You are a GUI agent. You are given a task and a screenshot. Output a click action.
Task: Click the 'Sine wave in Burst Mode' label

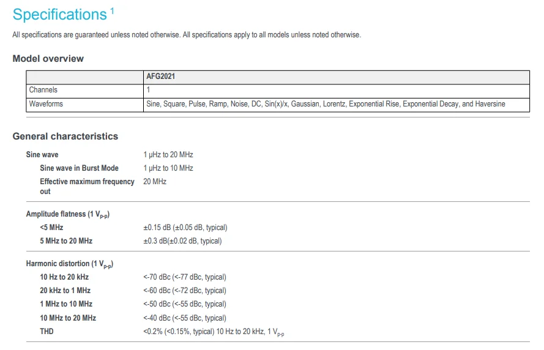pyautogui.click(x=79, y=168)
